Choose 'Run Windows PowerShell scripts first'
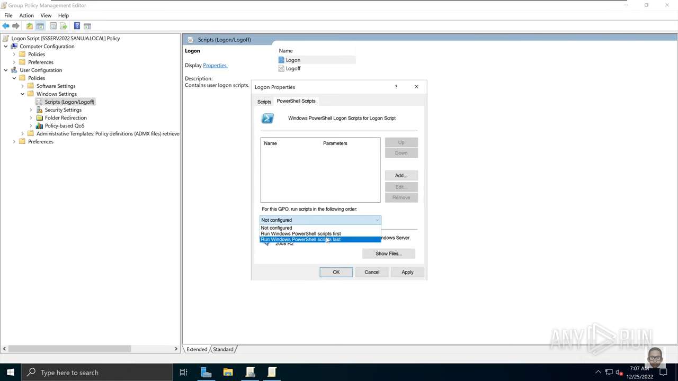This screenshot has width=678, height=381. [320, 233]
